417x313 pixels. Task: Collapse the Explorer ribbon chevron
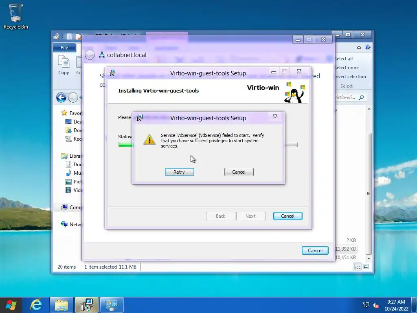359,48
